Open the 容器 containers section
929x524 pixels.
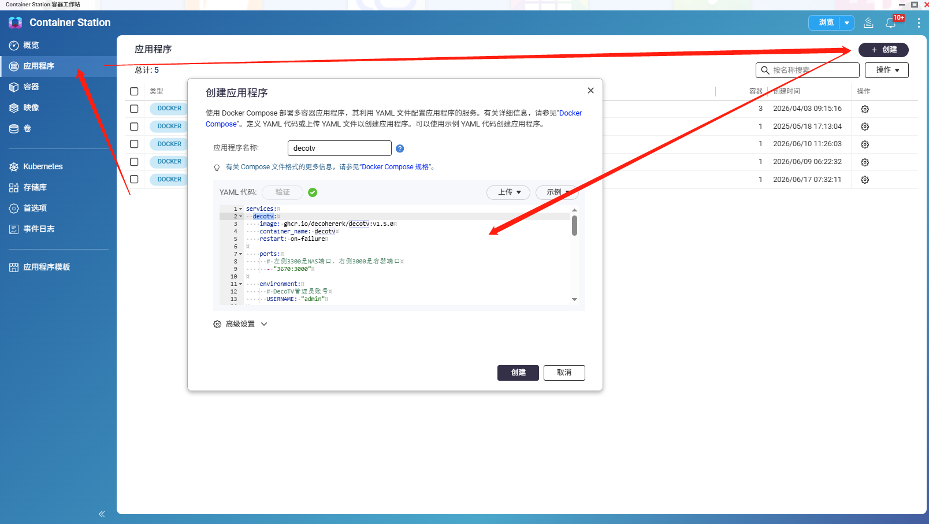(58, 87)
